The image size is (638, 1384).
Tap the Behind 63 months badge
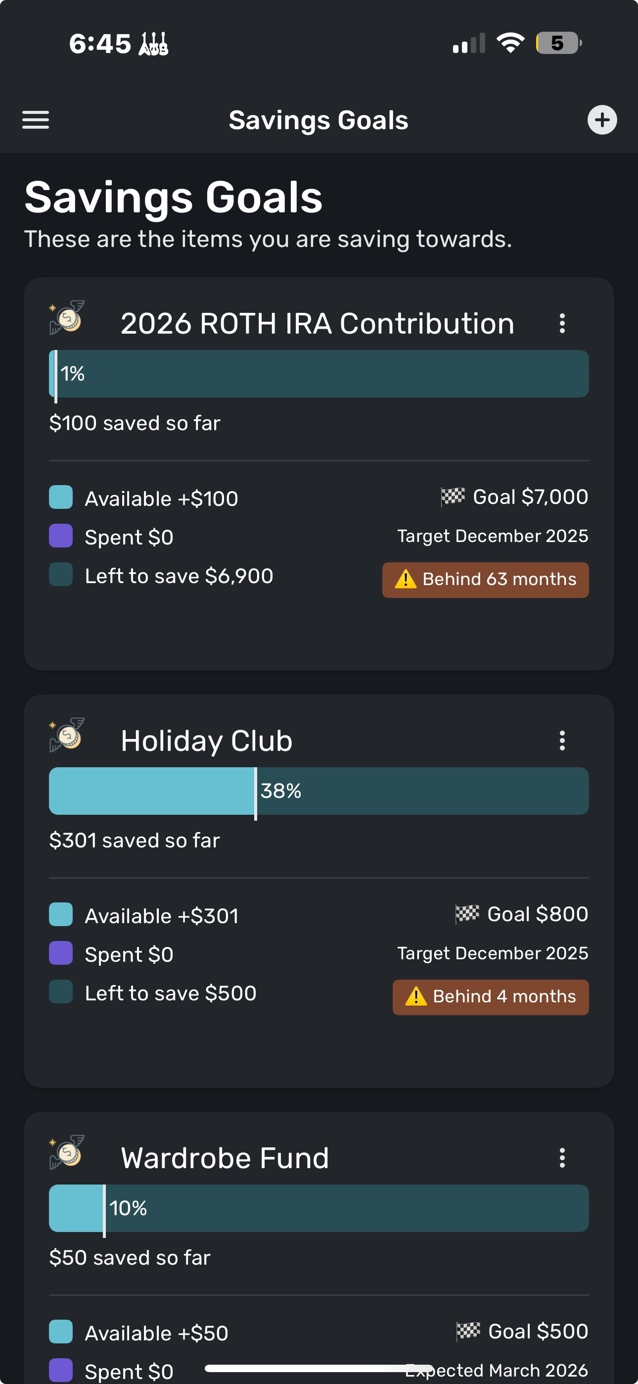click(x=486, y=580)
